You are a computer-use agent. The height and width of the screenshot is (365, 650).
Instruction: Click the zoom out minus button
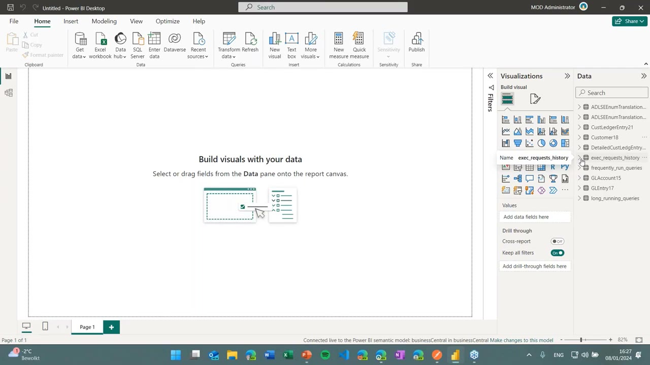pyautogui.click(x=561, y=340)
